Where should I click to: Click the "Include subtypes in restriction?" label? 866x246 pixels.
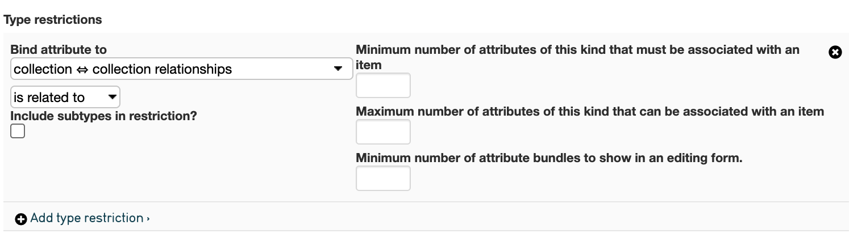click(103, 116)
